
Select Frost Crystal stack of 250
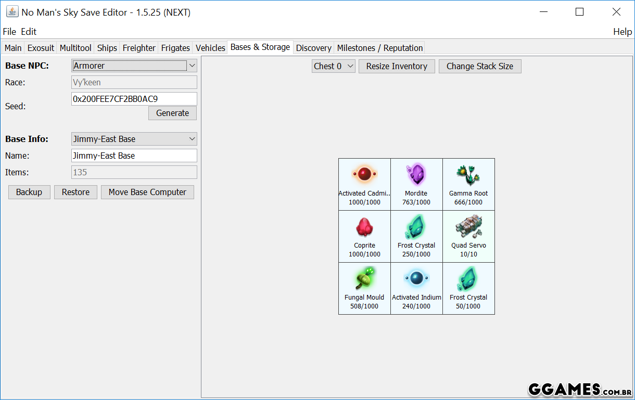(416, 236)
